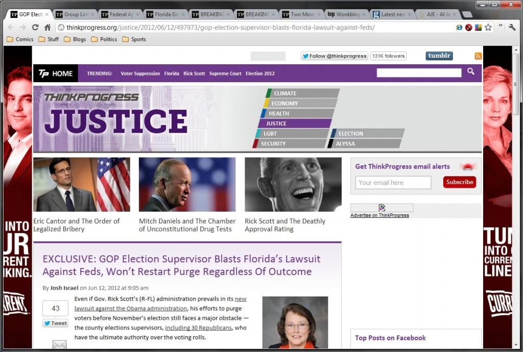
Task: Open the Sports bookmarks folder
Action: click(x=134, y=39)
